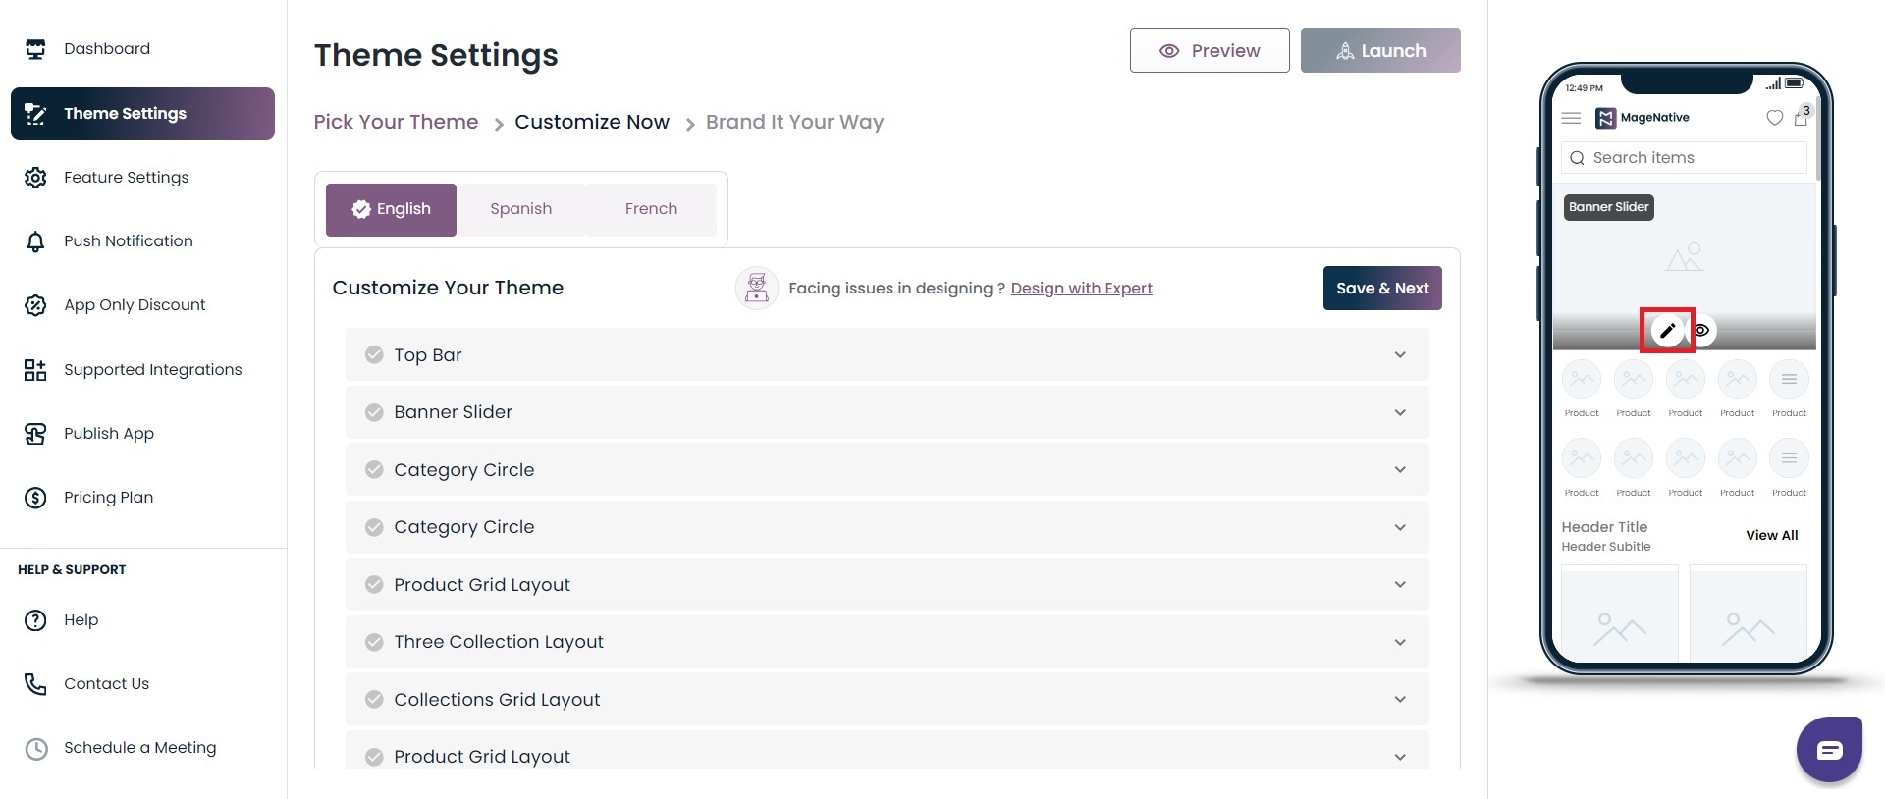Tap the wishlist heart icon in phone preview
The image size is (1885, 799).
1775,118
